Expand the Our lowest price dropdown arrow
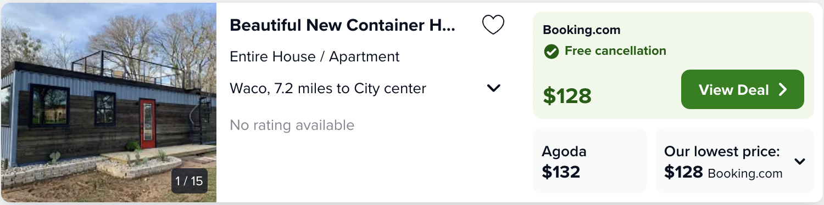The image size is (824, 205). coord(800,161)
